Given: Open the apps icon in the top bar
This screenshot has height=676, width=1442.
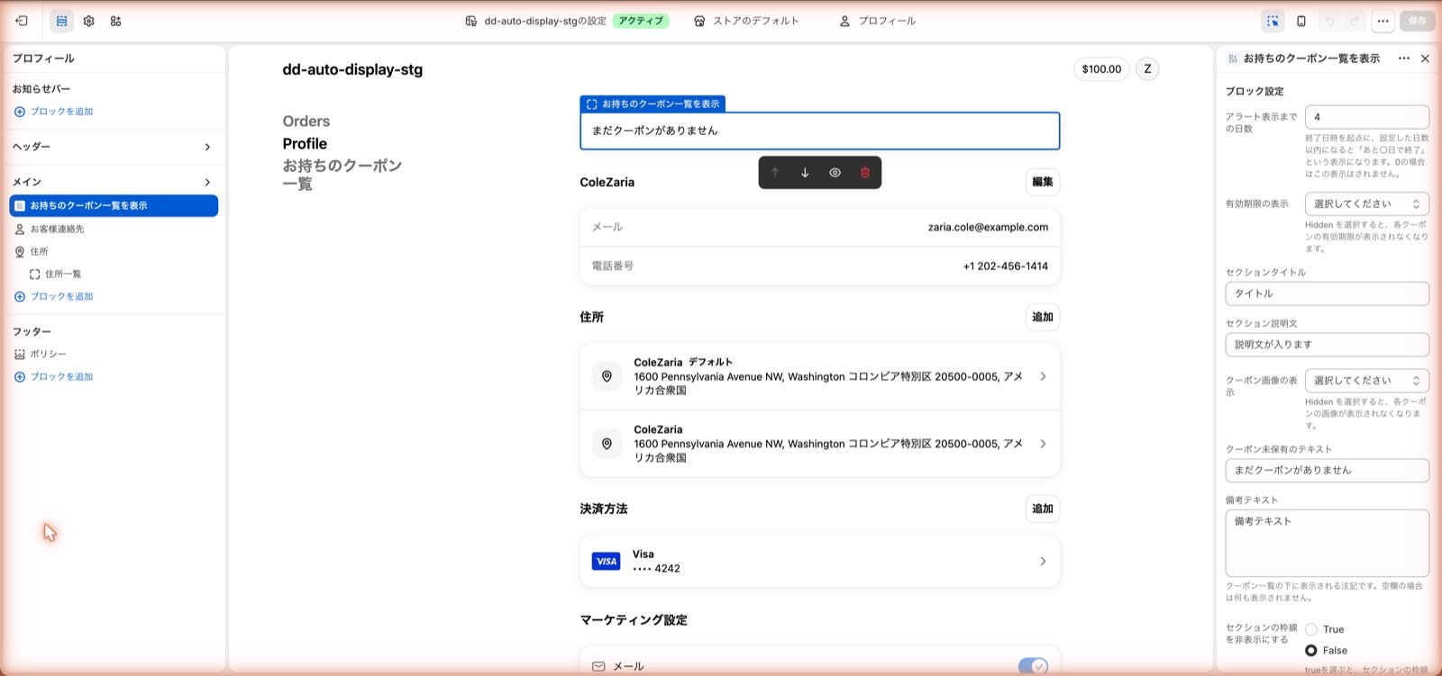Looking at the screenshot, I should 115,21.
